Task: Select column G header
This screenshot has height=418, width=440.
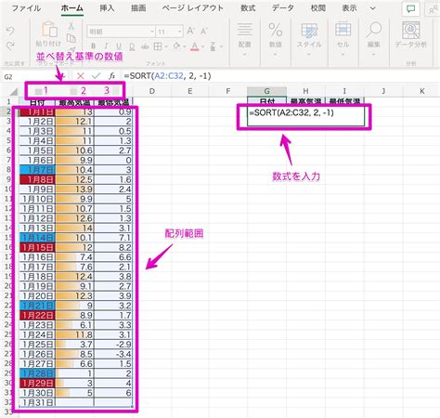Action: (266, 91)
